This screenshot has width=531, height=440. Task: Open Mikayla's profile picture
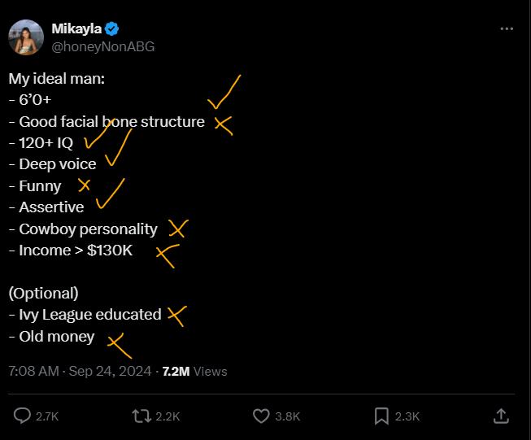pos(26,37)
